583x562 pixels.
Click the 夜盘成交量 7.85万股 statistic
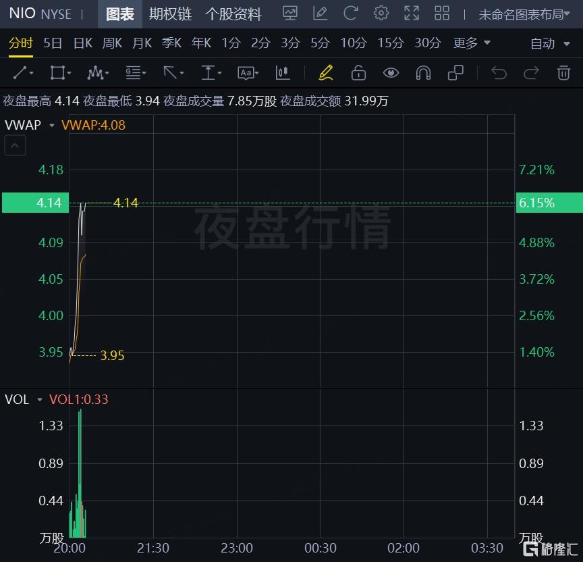coord(220,101)
